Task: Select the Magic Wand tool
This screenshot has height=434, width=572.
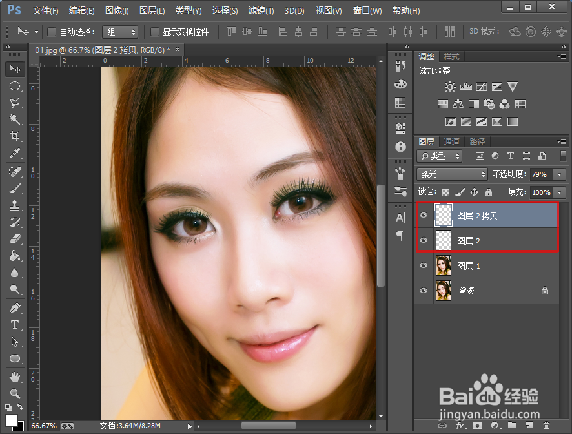Action: [15, 119]
